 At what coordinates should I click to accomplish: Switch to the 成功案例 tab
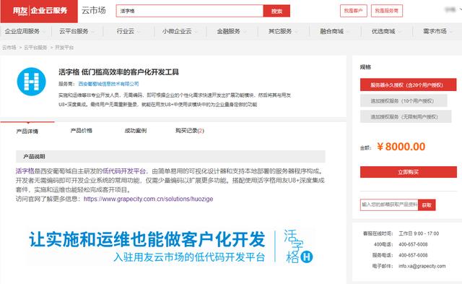tap(136, 131)
